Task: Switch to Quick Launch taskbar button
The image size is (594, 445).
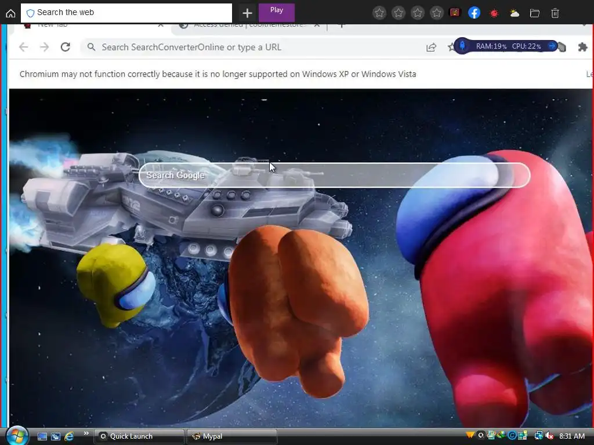Action: tap(139, 436)
